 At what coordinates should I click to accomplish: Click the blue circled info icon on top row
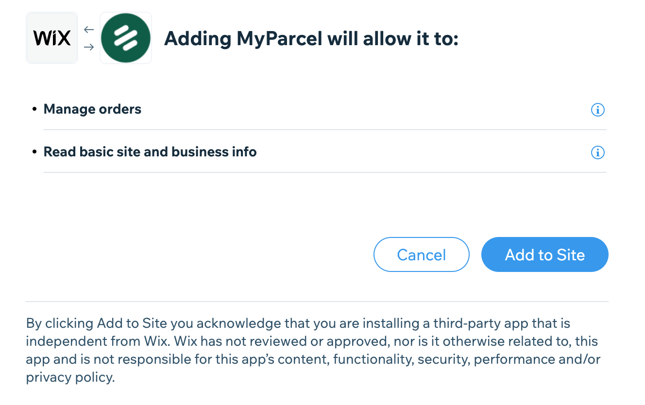point(597,110)
